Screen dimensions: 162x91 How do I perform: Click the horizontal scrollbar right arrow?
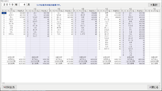coord(160,83)
